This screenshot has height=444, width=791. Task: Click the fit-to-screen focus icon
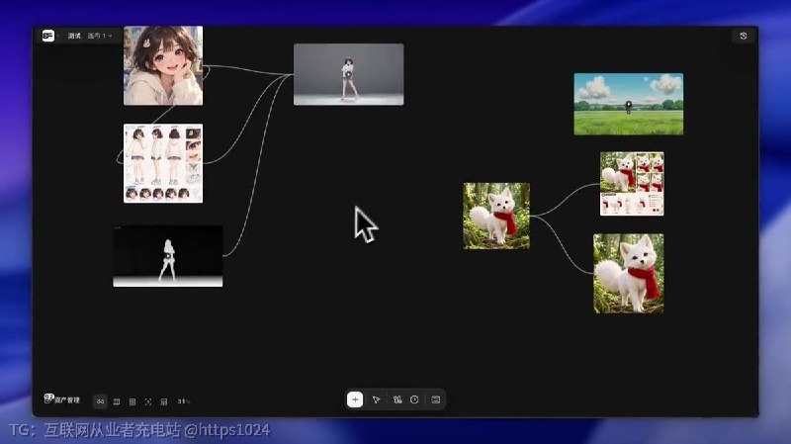click(x=148, y=401)
